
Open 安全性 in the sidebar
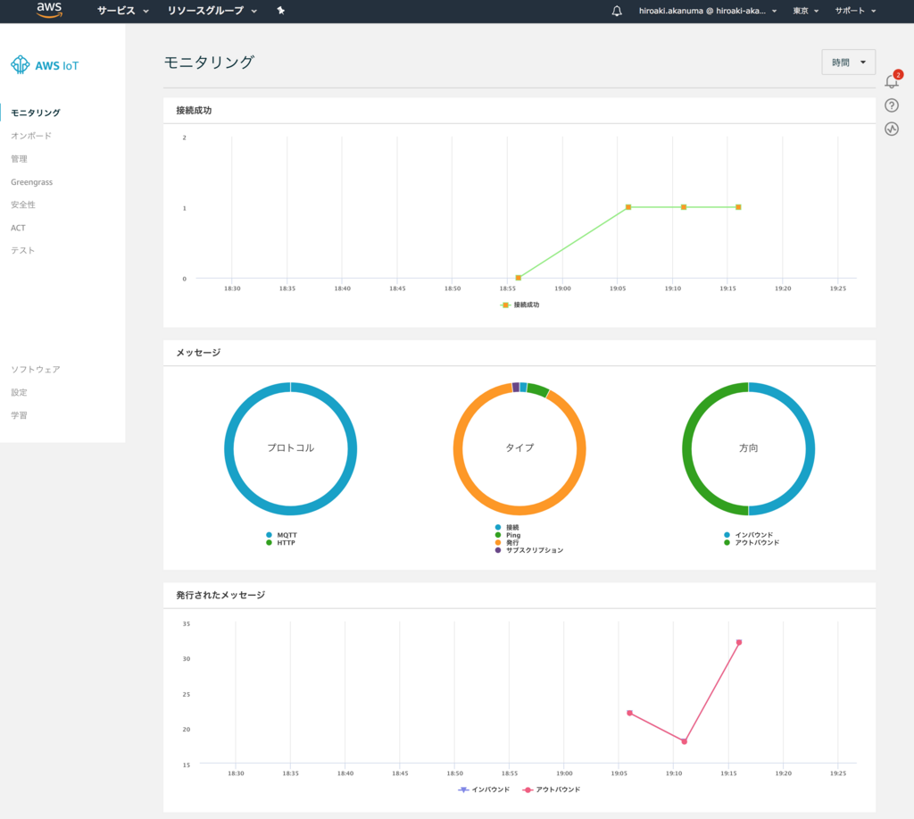click(22, 205)
